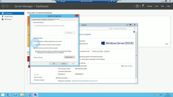
Task: Pin the remote session connection bar
Action: (x=62, y=1)
